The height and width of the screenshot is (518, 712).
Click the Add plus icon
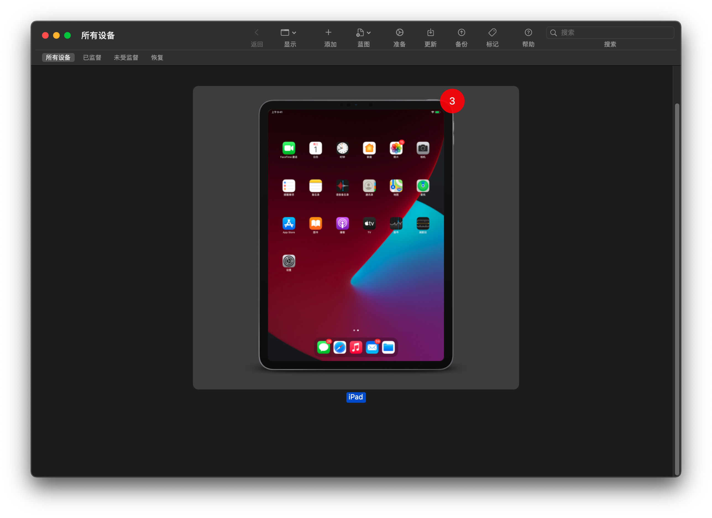pyautogui.click(x=328, y=33)
